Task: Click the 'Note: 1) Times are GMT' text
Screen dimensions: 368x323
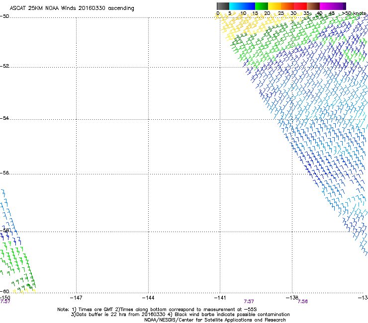Action: tap(86, 310)
